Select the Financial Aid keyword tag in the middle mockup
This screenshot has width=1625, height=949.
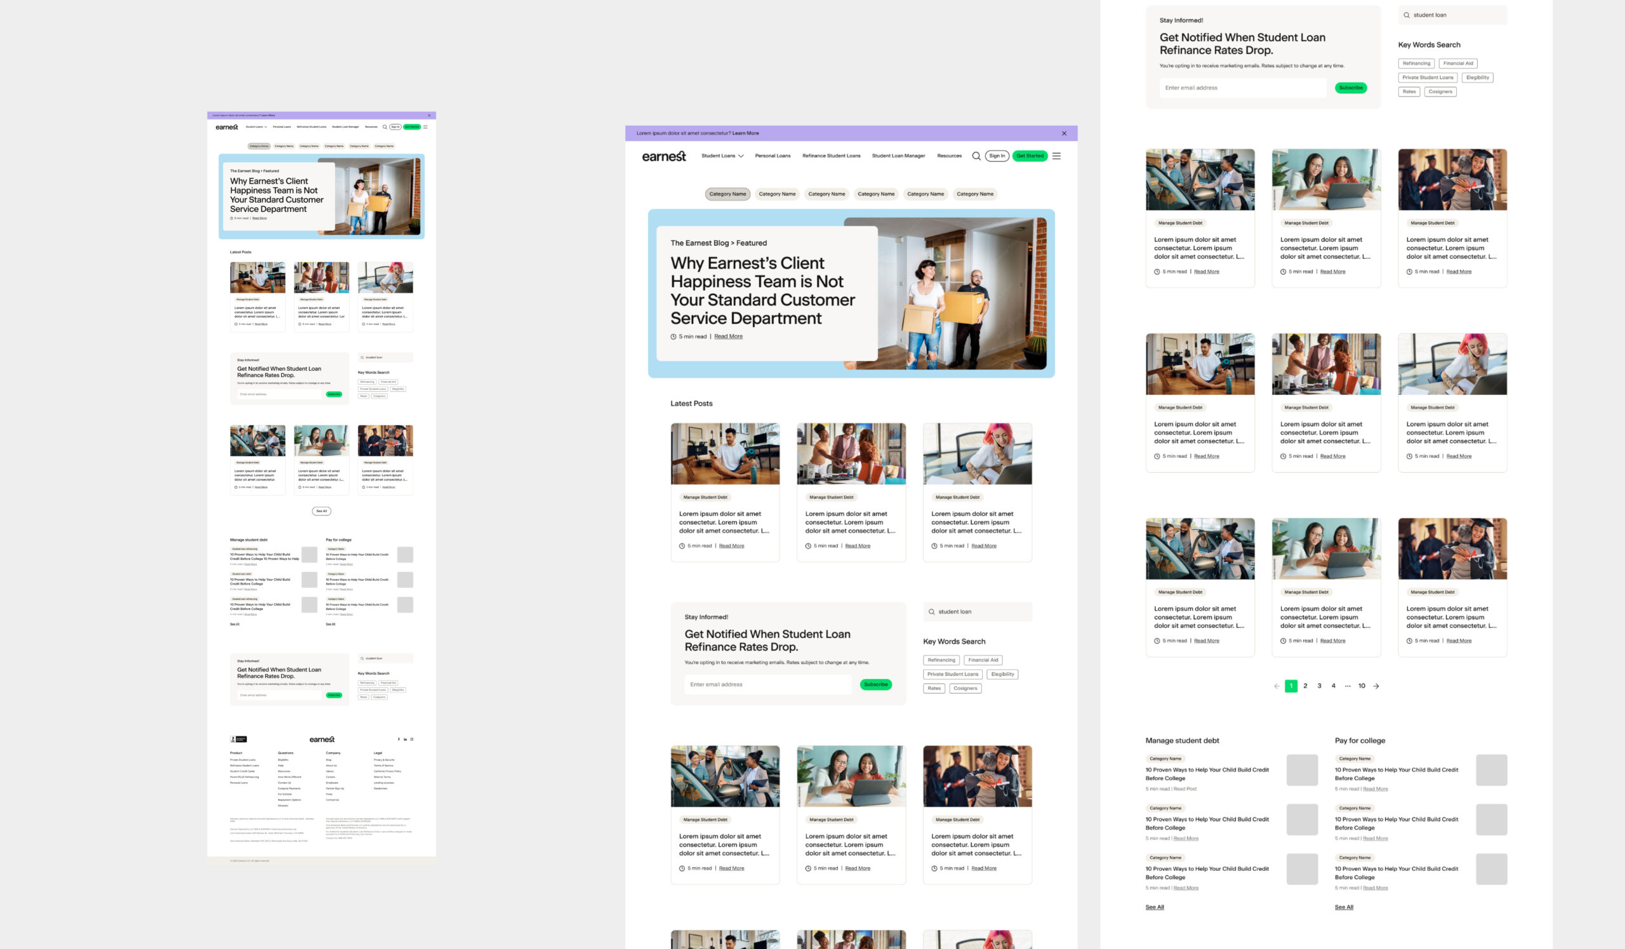(983, 660)
